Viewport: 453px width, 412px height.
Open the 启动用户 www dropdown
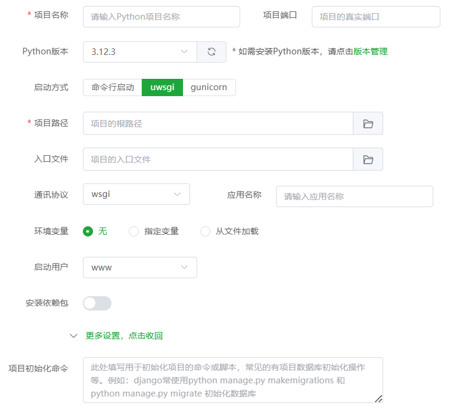(x=140, y=268)
